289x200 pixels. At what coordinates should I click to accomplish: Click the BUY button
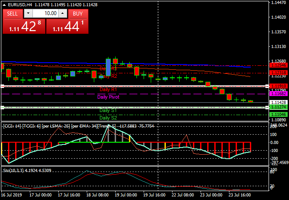(x=78, y=13)
